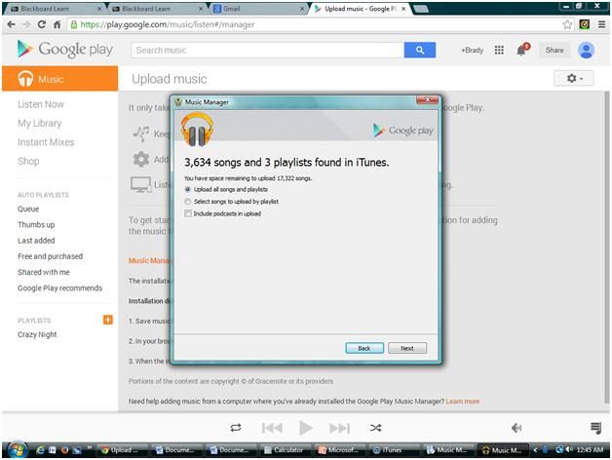Image resolution: width=612 pixels, height=460 pixels.
Task: Check Include podcasts in upload
Action: click(x=222, y=213)
